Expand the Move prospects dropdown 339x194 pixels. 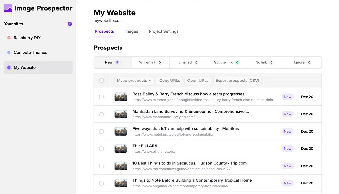pyautogui.click(x=134, y=81)
